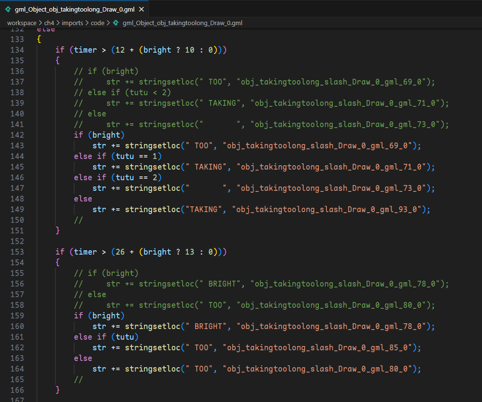Image resolution: width=482 pixels, height=402 pixels.
Task: Click the string "obj_takingtoolong_slash_Draw_0_gml_93_0"
Action: pos(327,210)
